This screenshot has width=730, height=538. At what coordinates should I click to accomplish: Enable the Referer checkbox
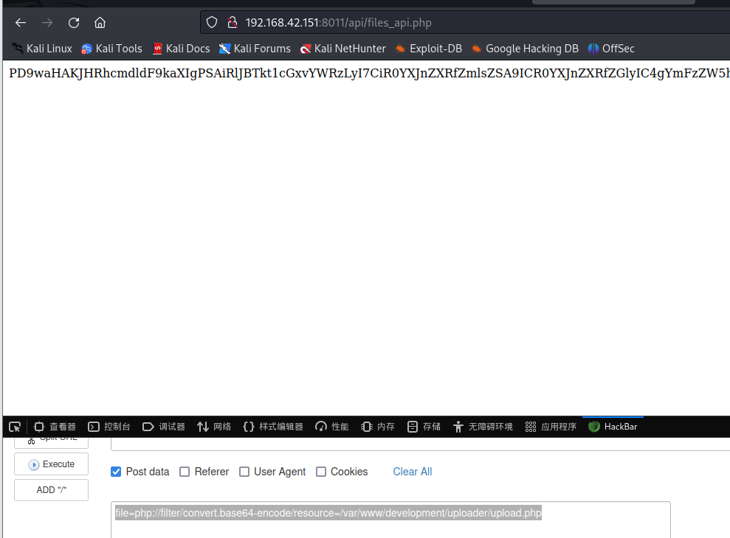185,472
